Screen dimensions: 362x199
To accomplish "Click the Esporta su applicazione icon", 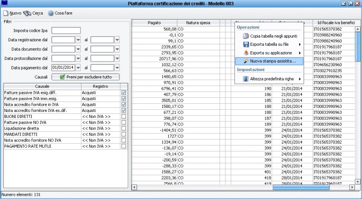I will [x=246, y=53].
